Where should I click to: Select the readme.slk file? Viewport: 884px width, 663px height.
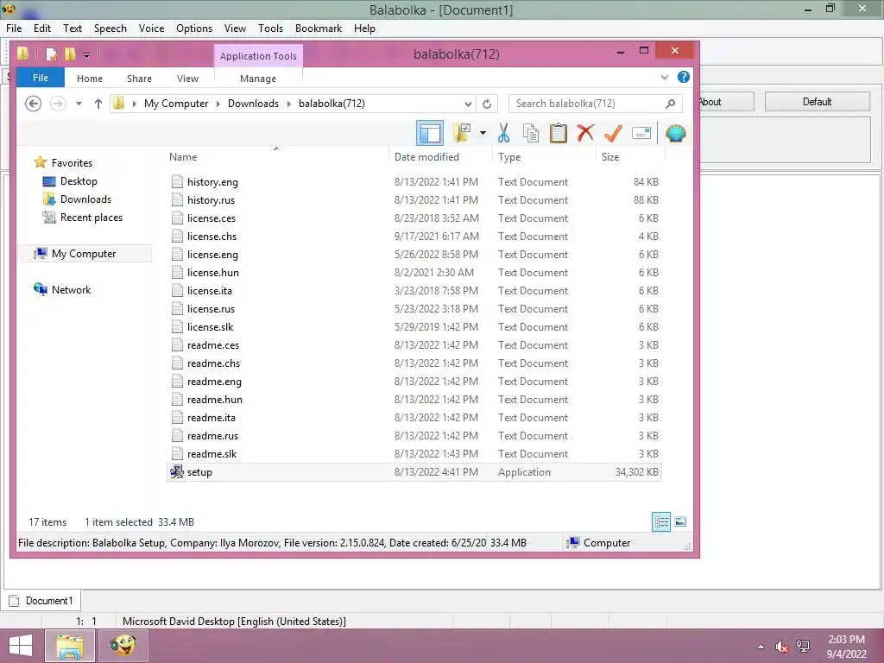click(x=414, y=454)
